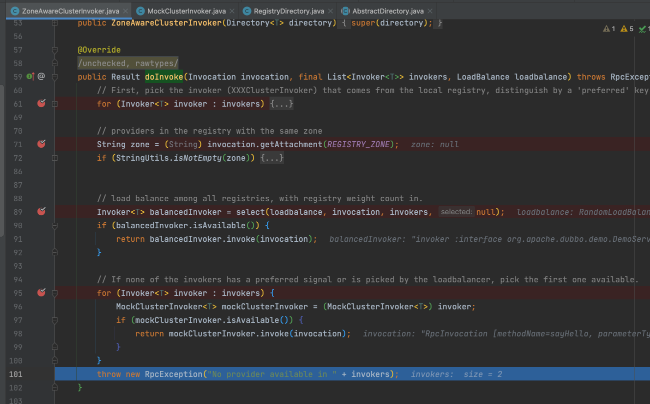650x404 pixels.
Task: Click the fold end marker on line 99
Action: click(55, 347)
